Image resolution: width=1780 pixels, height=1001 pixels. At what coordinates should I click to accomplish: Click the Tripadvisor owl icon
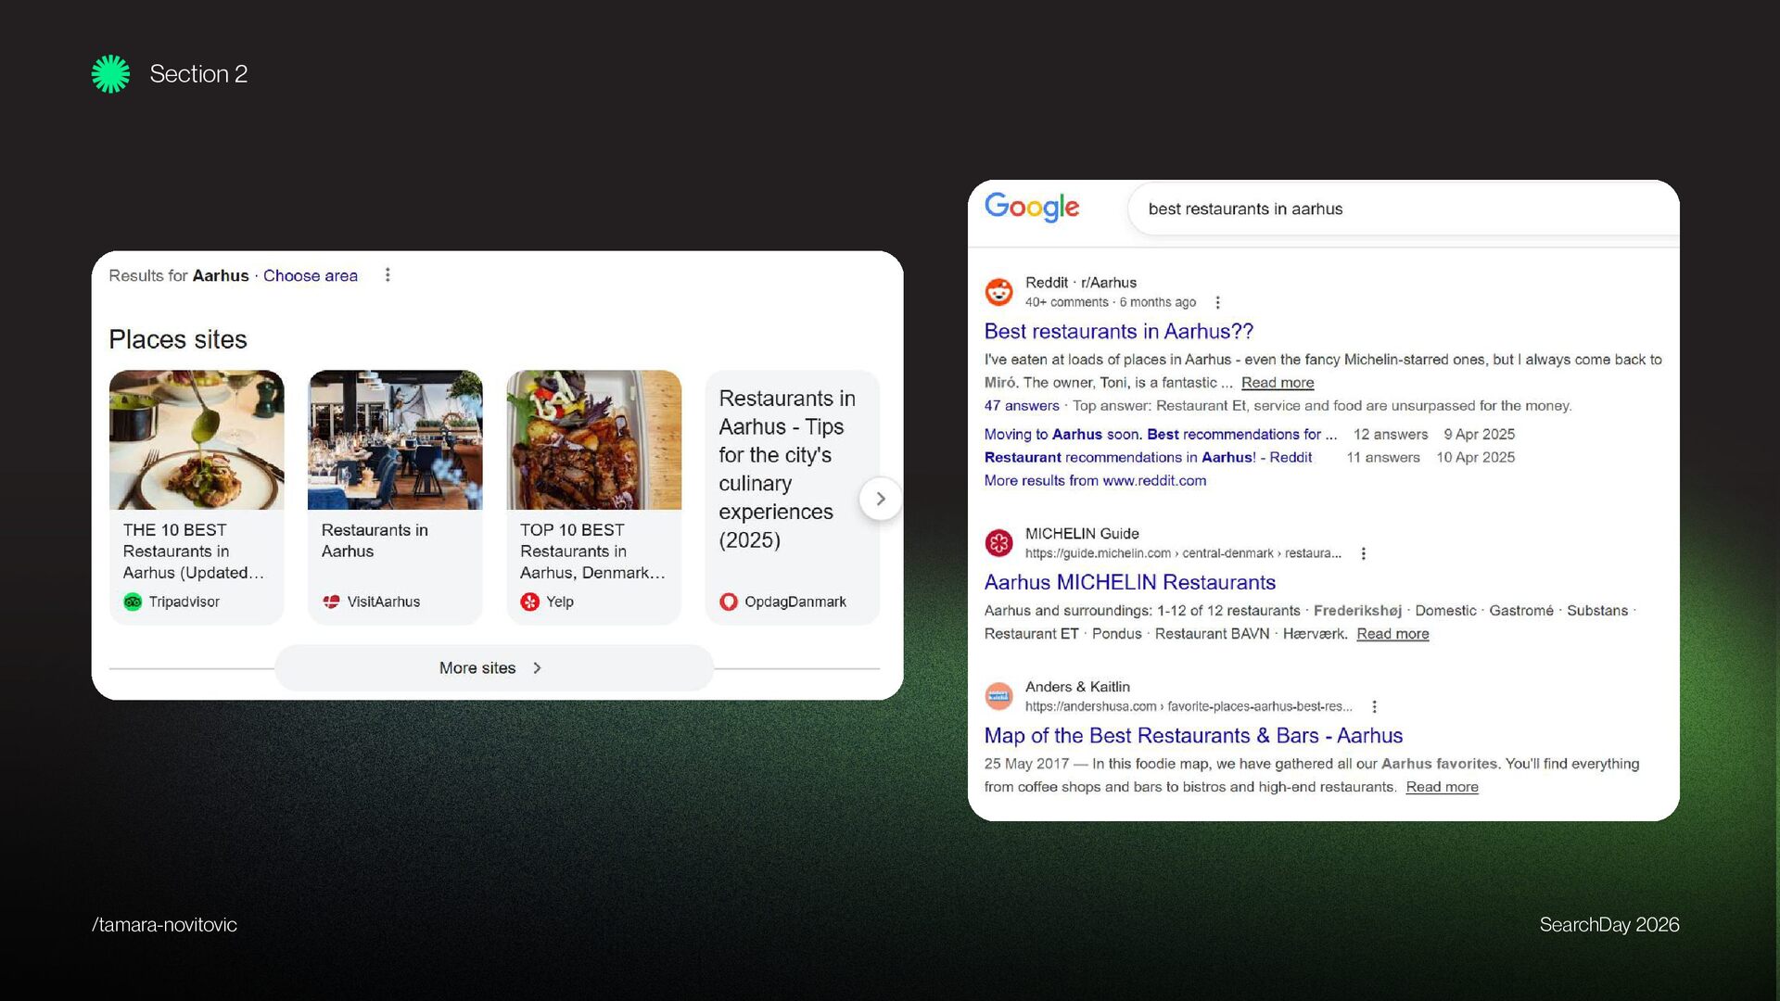(133, 602)
